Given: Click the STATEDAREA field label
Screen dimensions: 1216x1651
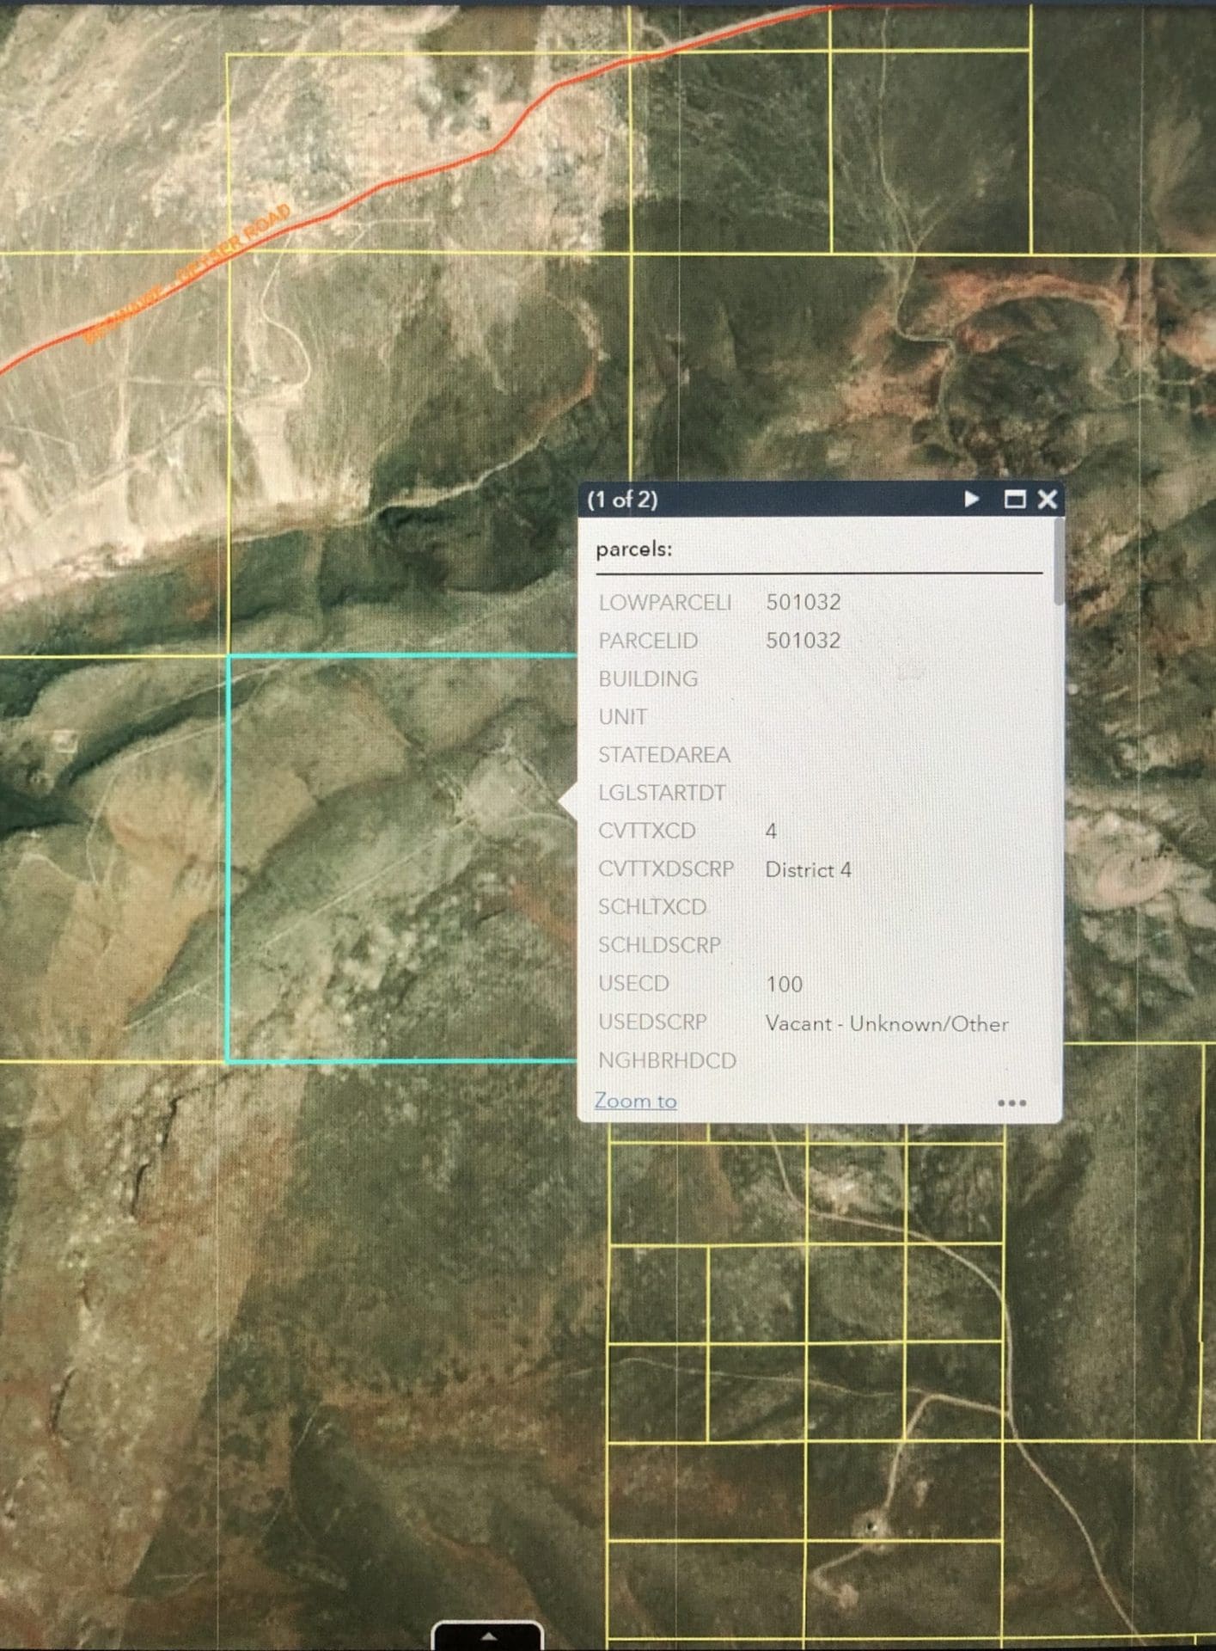Looking at the screenshot, I should [664, 754].
